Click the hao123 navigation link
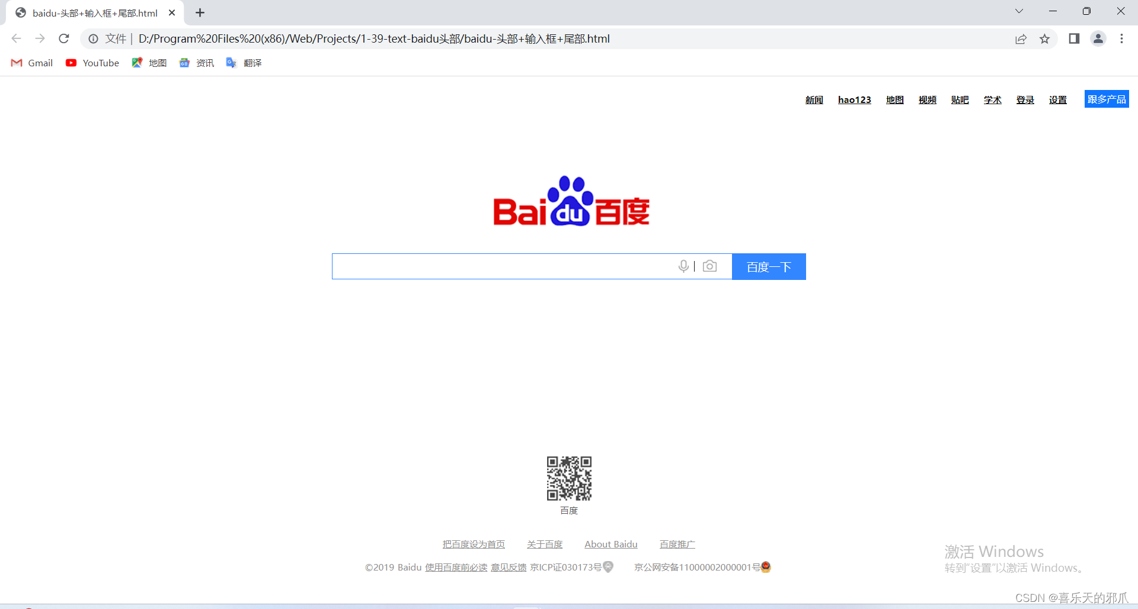The height and width of the screenshot is (609, 1138). click(x=855, y=99)
